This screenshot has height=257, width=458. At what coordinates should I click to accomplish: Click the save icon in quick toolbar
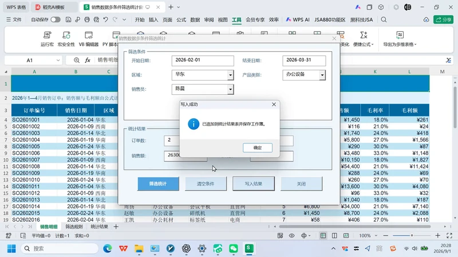tap(68, 19)
